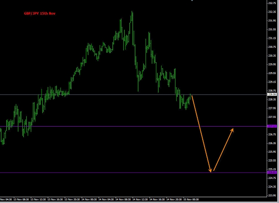
Task: Select the chart shift triangle marker at top
Action: [x=192, y=0]
